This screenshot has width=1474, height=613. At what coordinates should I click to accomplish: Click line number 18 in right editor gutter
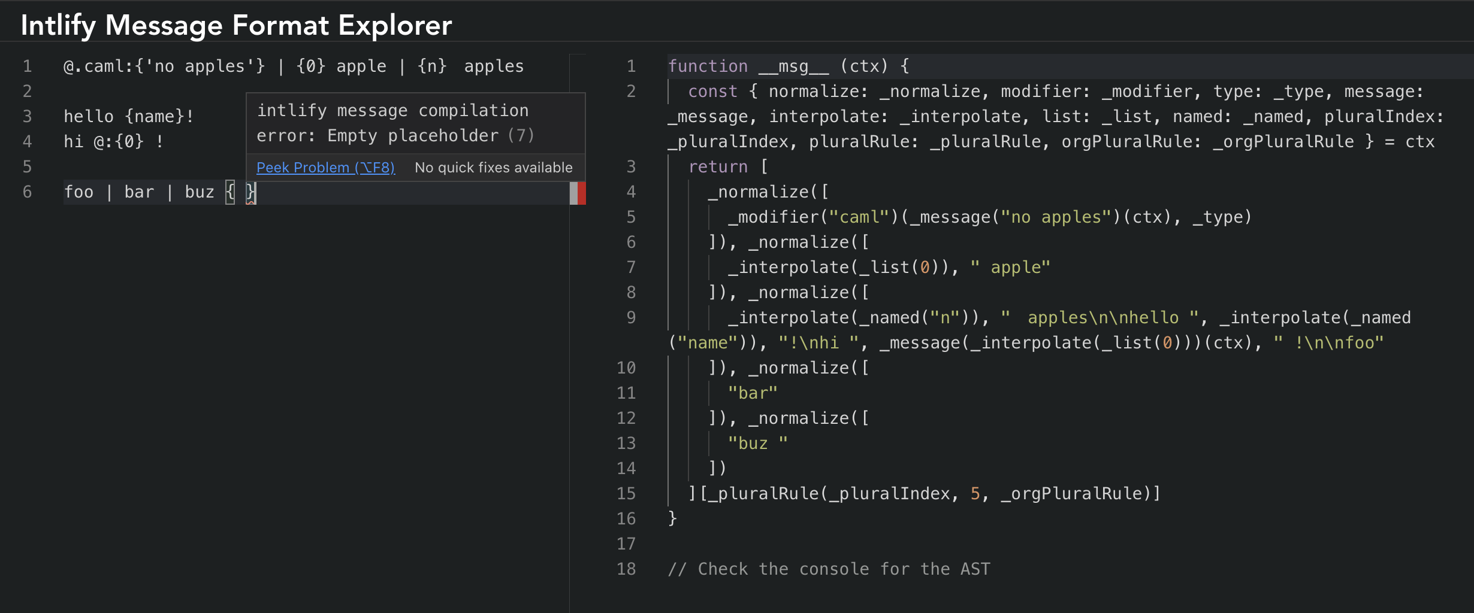click(626, 569)
